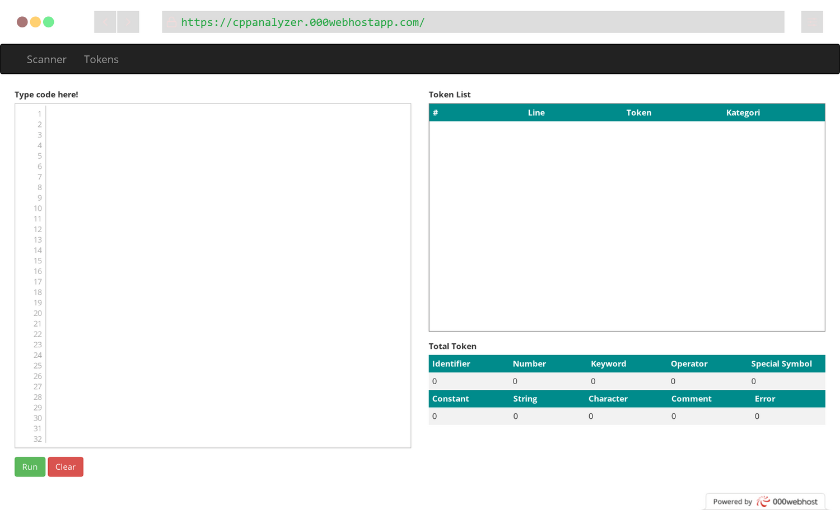Click the Token column header in Token List

638,112
